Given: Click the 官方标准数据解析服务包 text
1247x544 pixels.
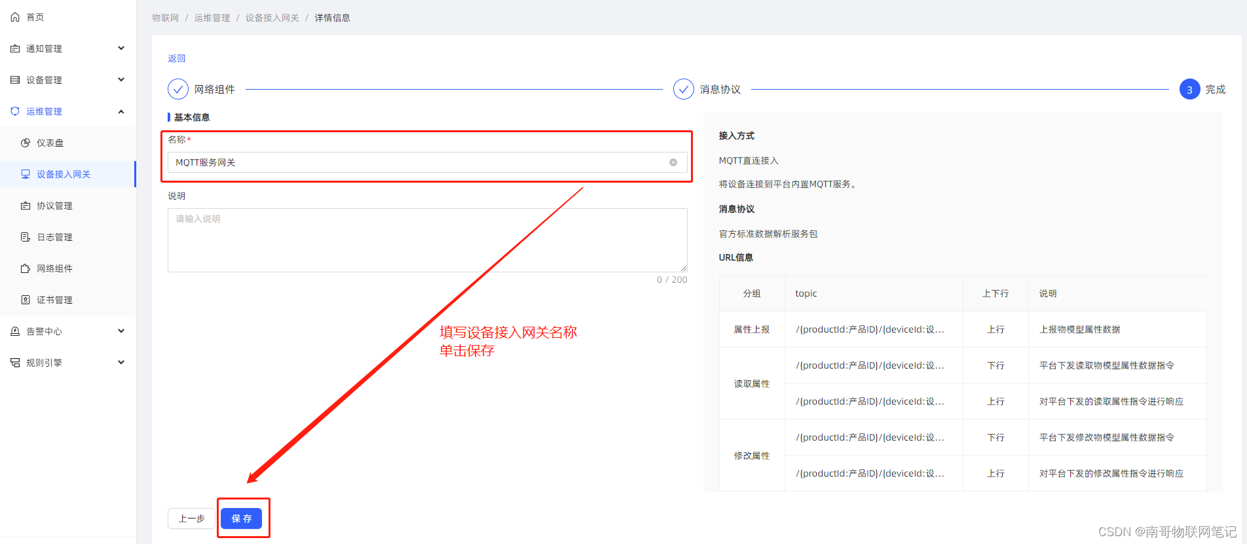Looking at the screenshot, I should click(768, 234).
